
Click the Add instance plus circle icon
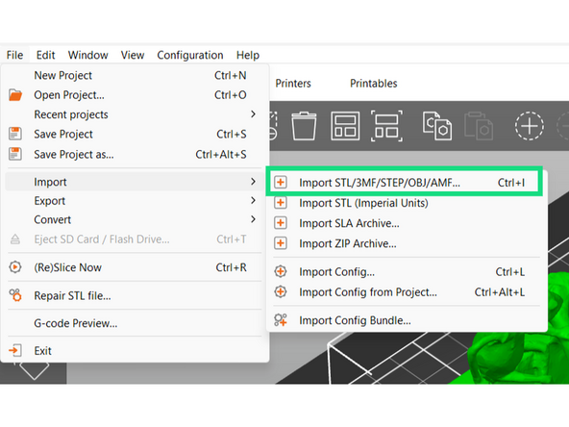tap(529, 126)
